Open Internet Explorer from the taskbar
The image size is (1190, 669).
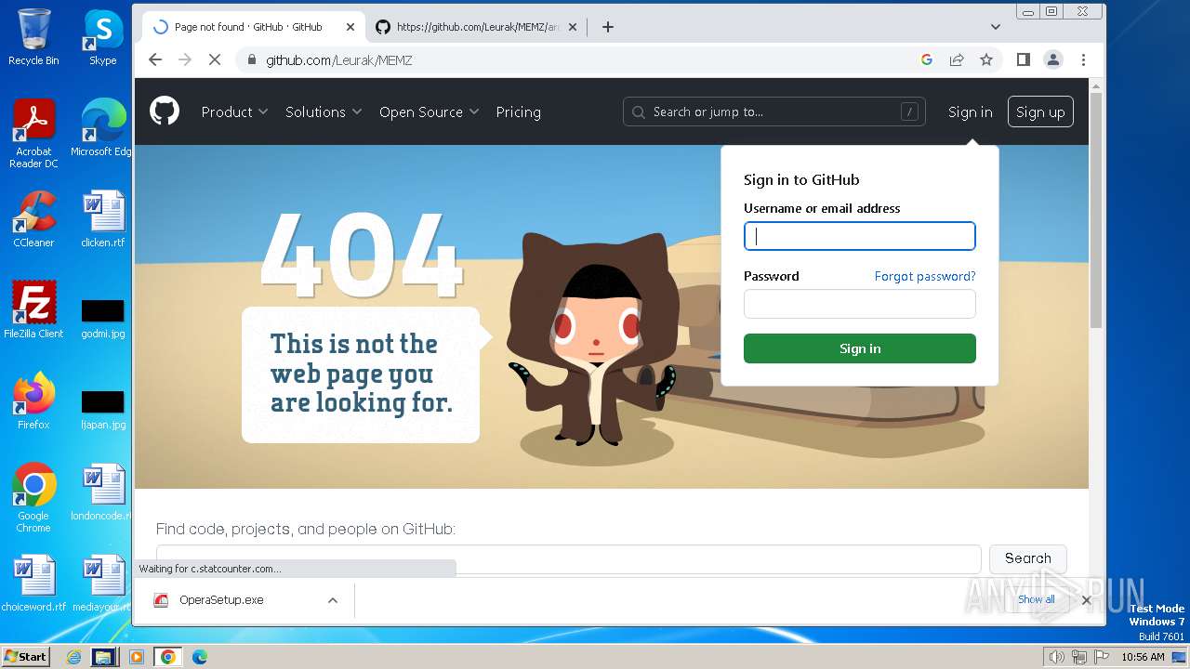coord(74,657)
